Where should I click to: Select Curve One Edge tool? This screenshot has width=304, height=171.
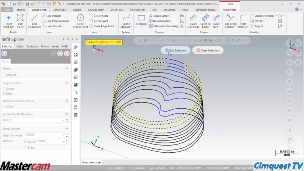coord(193,21)
